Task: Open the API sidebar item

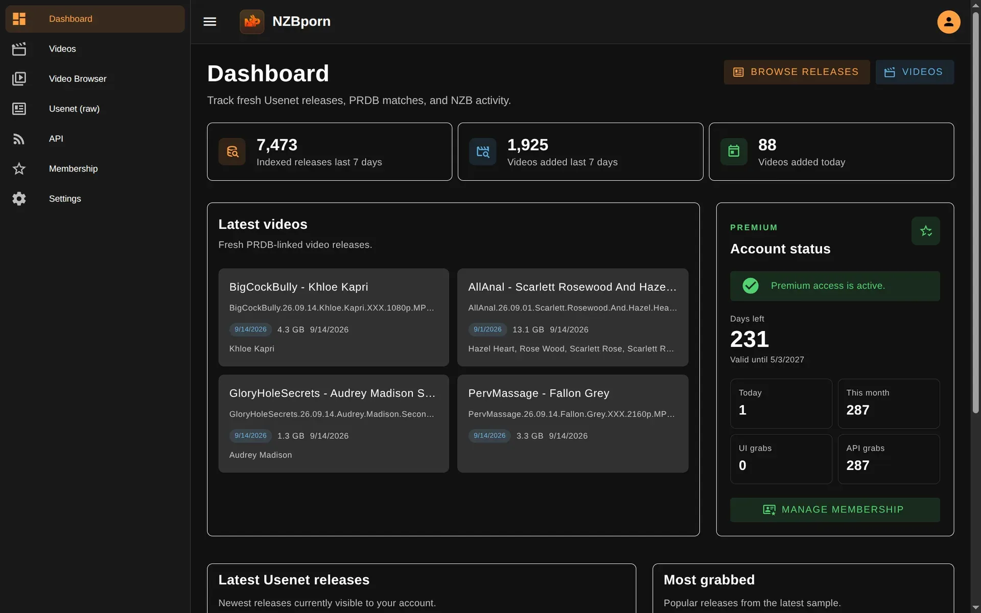Action: [x=95, y=138]
